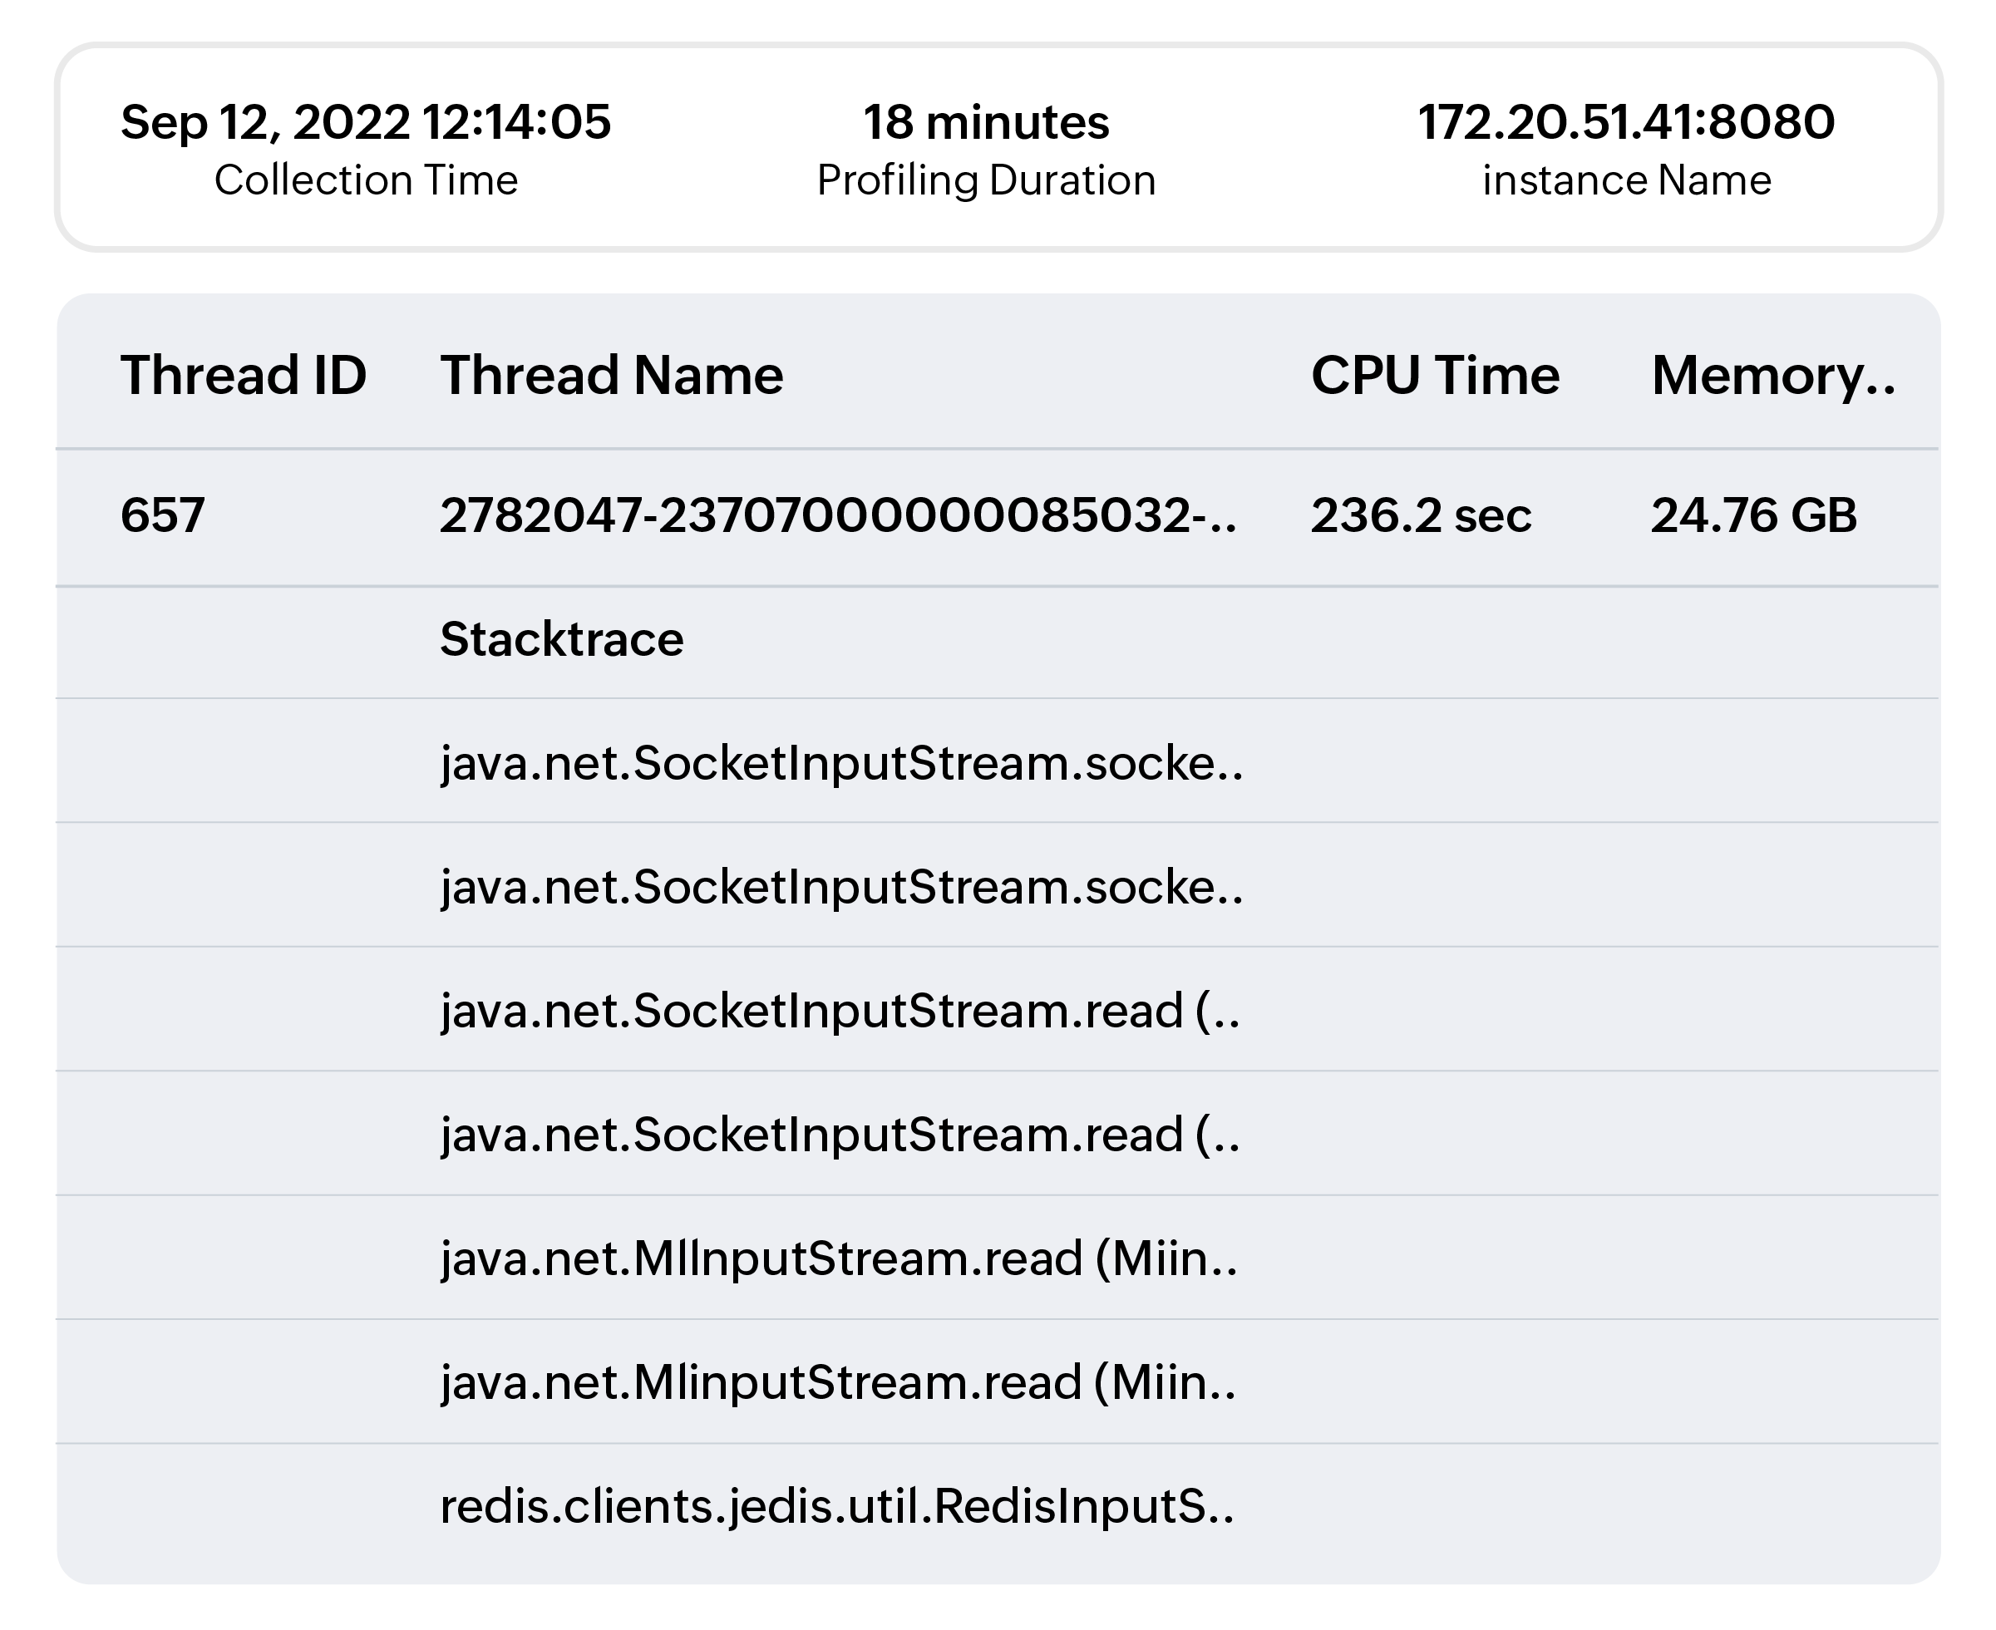Click the CPU Time column header
This screenshot has width=1996, height=1630.
tap(1435, 376)
